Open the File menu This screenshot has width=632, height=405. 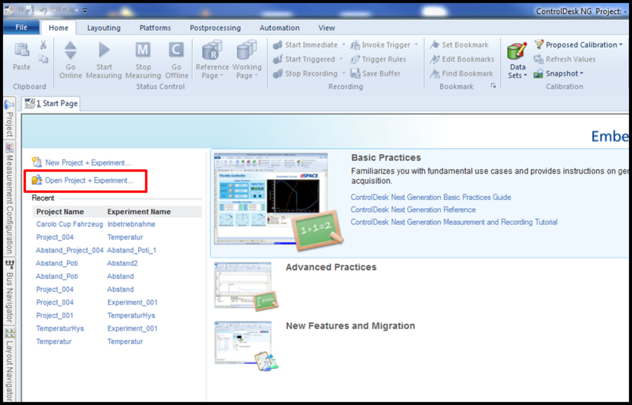click(21, 28)
